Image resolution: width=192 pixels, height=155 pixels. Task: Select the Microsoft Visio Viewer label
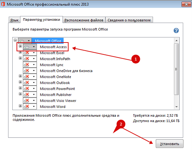(x=58, y=101)
